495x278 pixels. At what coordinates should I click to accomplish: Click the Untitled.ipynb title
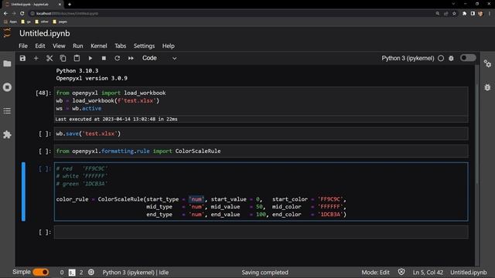pyautogui.click(x=45, y=33)
